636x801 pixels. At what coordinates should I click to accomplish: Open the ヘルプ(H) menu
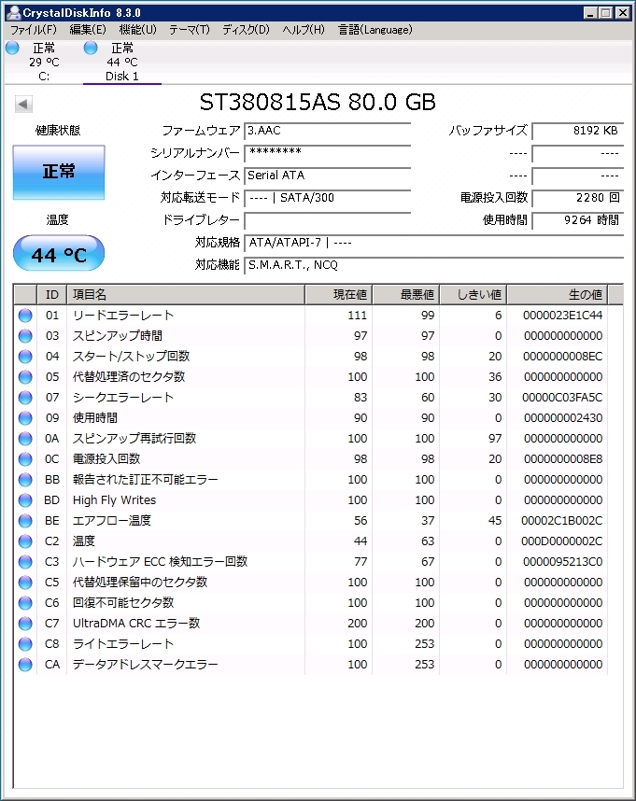304,30
